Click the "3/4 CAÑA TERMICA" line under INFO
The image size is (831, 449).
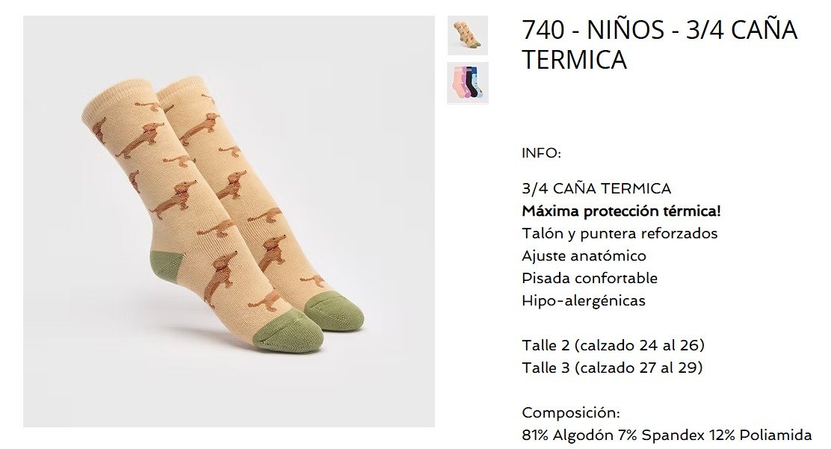click(596, 188)
